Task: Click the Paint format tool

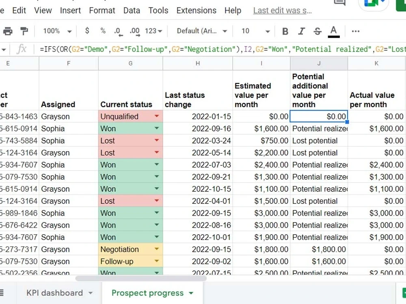Action: (x=24, y=31)
